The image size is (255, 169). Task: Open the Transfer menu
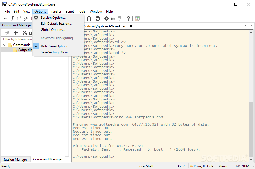coord(56,12)
